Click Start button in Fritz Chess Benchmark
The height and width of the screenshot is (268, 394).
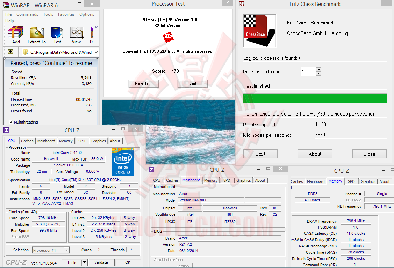coord(260,154)
